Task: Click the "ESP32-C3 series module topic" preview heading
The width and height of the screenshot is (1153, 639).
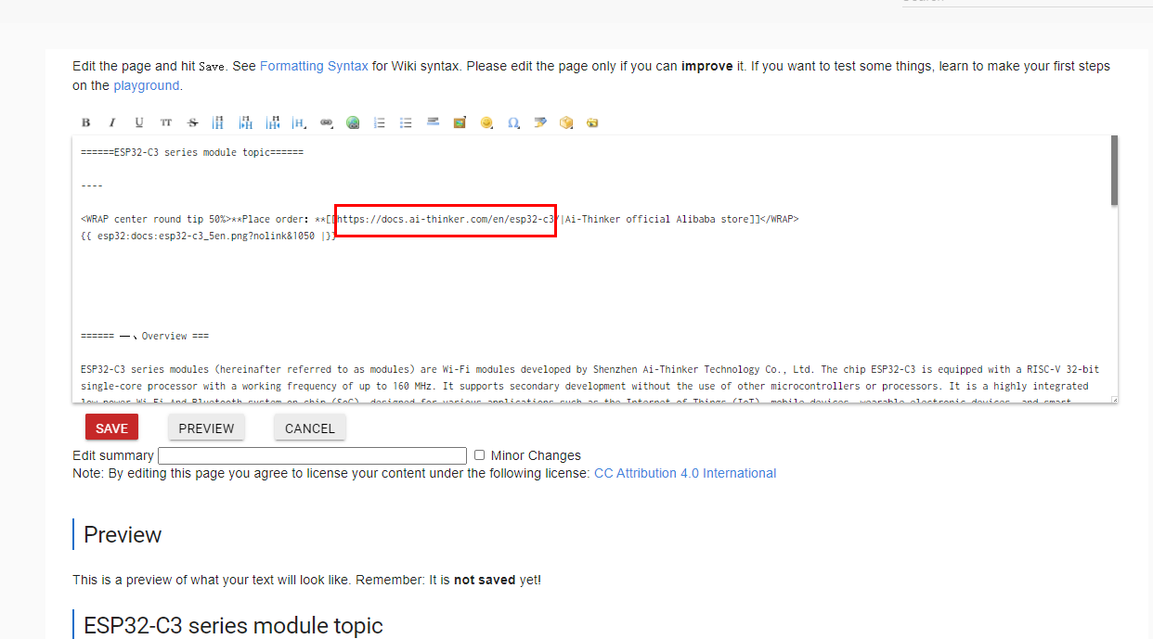Action: (x=233, y=625)
